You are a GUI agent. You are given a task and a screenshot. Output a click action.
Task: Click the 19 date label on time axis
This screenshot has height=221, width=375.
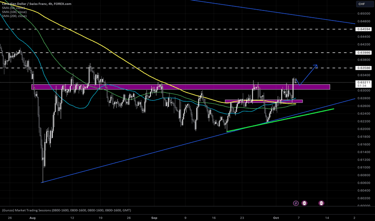[x=101, y=218]
